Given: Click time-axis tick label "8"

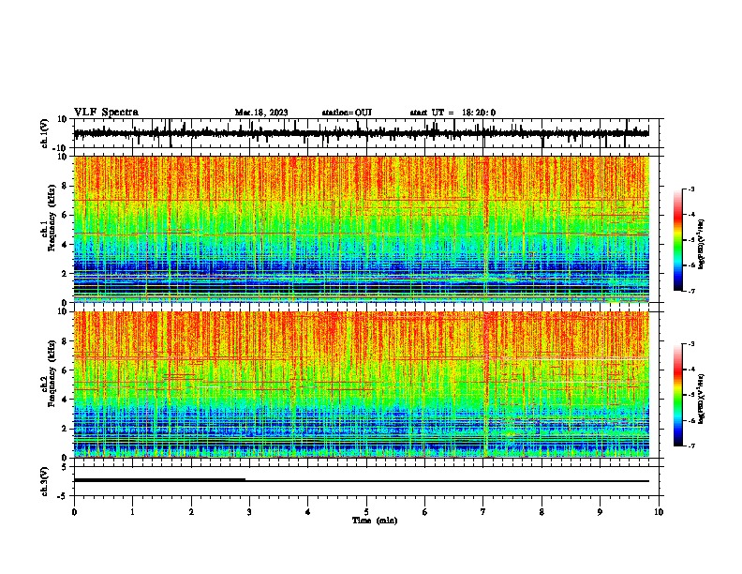Looking at the screenshot, I should (542, 512).
